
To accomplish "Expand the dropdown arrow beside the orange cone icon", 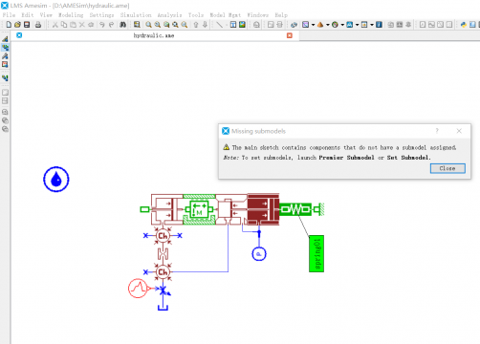I will (327, 25).
